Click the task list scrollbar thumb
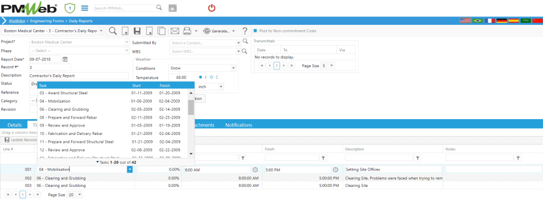 coord(191,107)
